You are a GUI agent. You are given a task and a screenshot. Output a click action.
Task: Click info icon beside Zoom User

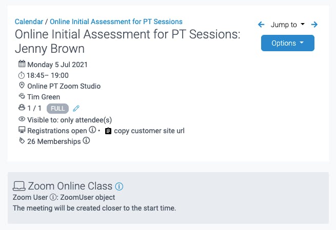(53, 197)
